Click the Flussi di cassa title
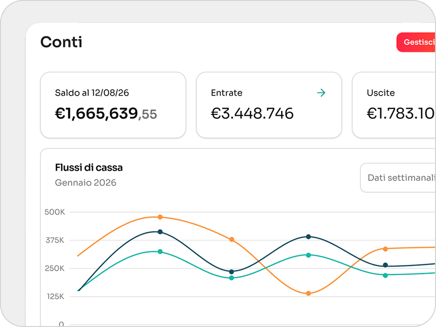Viewport: 436px width, 327px height. pos(89,167)
